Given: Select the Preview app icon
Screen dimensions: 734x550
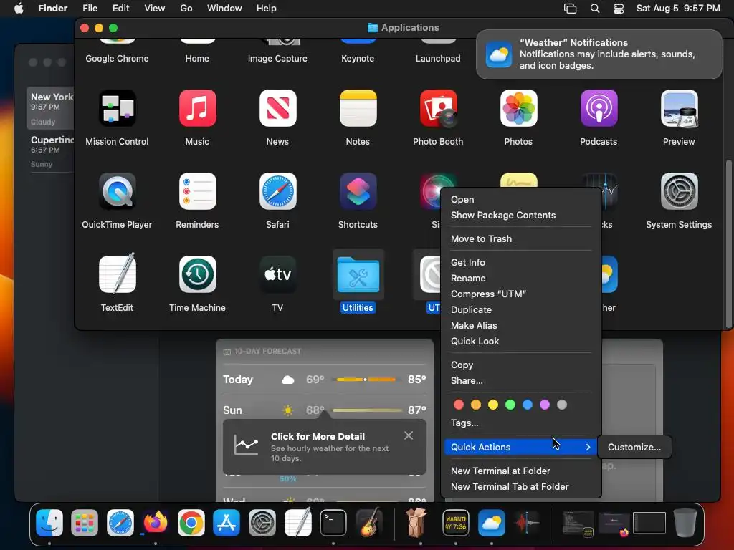Looking at the screenshot, I should 679,109.
